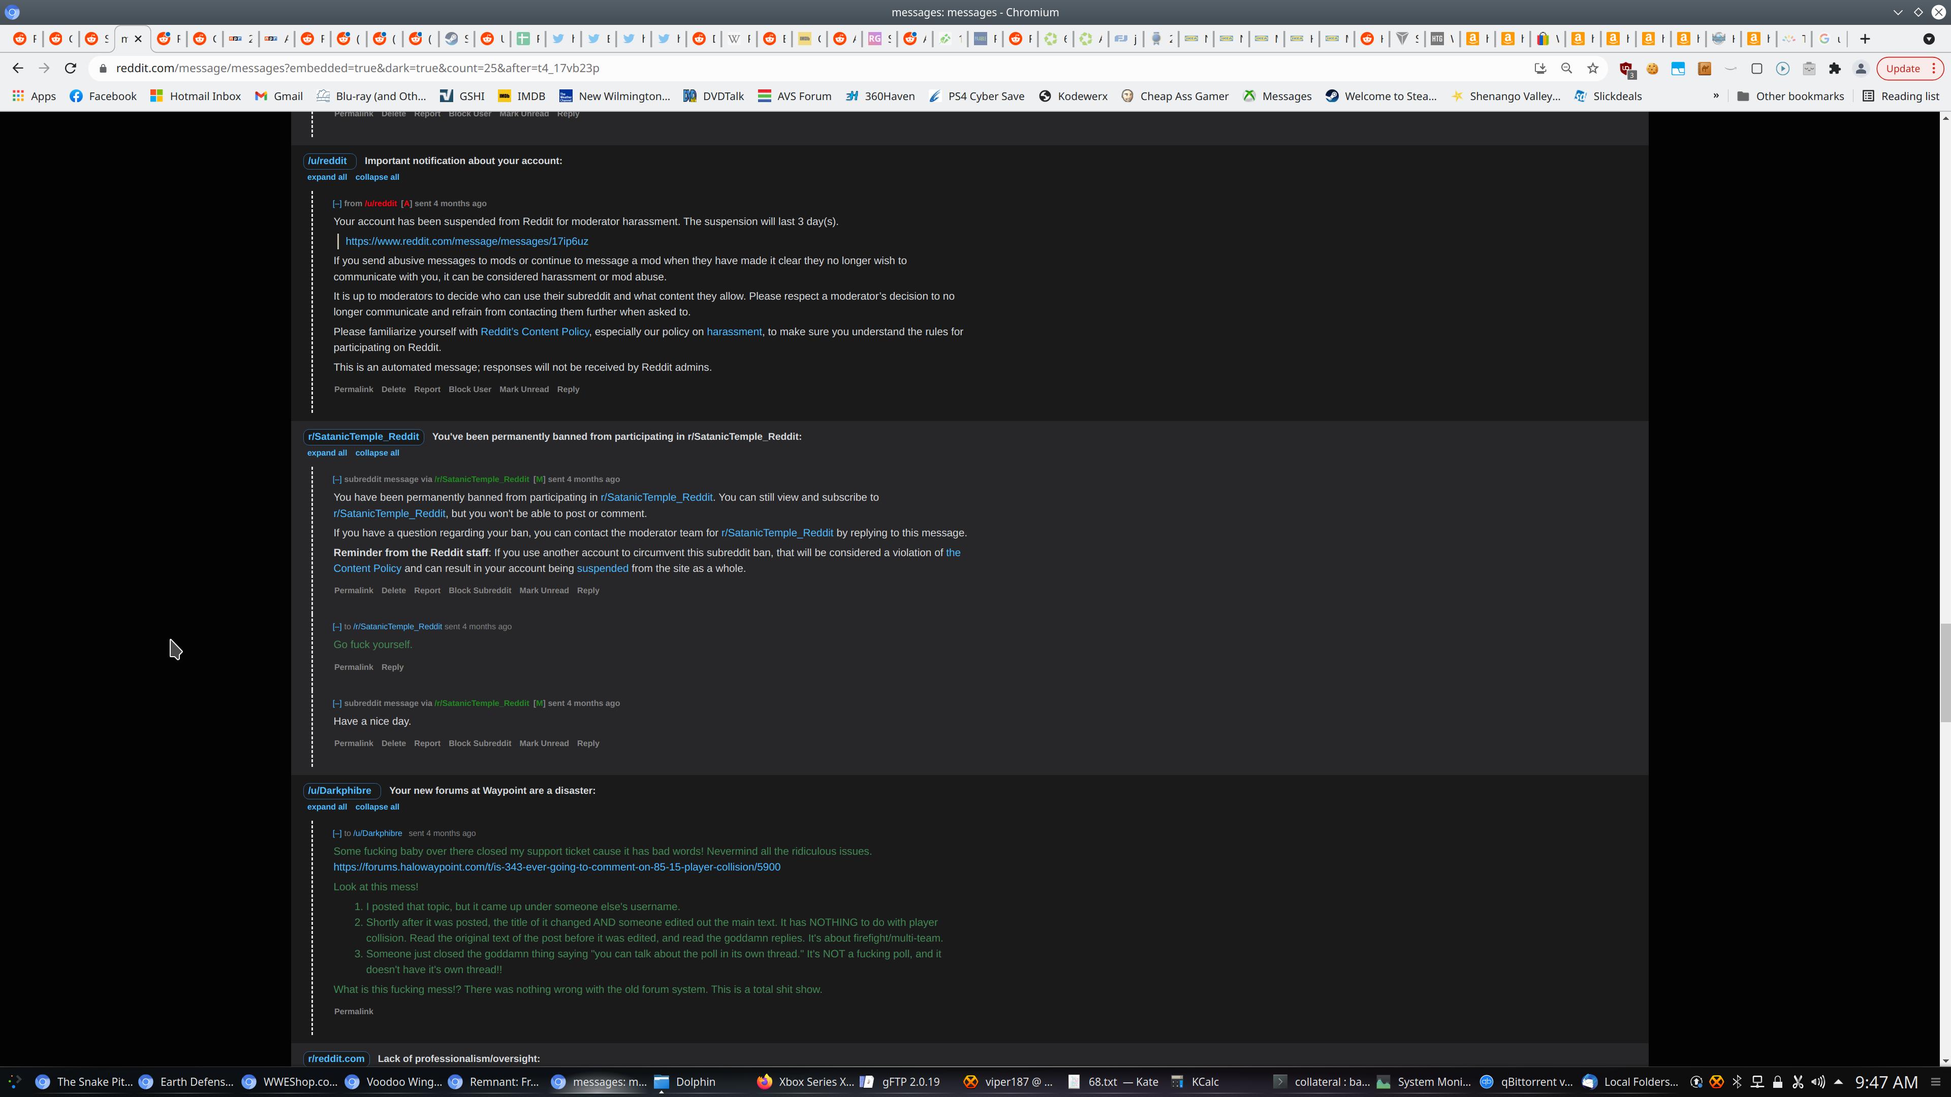Collapse the 'Go fuck yourself.' sent message
1951x1097 pixels.
(x=337, y=627)
